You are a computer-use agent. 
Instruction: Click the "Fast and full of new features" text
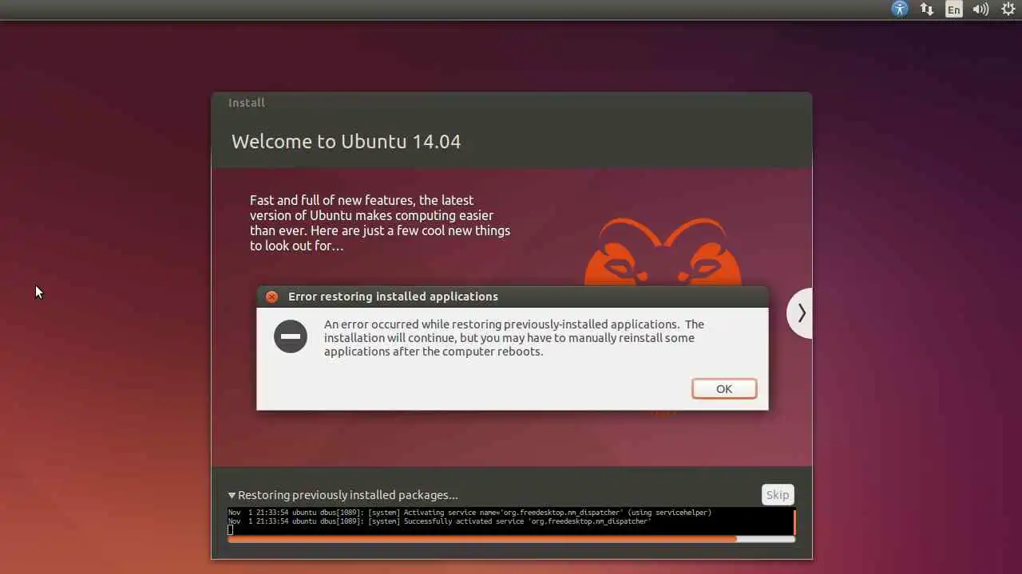(x=379, y=223)
